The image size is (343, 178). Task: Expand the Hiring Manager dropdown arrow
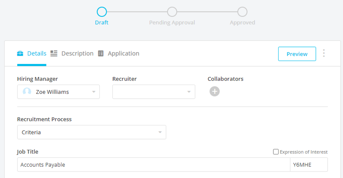coord(94,92)
